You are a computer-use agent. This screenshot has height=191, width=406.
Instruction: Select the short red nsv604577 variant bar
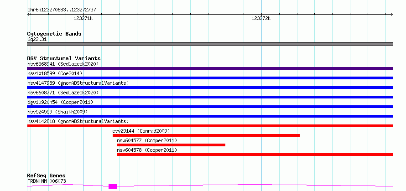(171, 145)
